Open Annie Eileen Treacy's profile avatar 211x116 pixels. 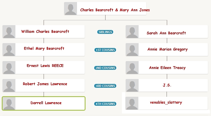132,67
